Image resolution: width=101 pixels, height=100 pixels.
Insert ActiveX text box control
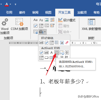tap(47, 53)
